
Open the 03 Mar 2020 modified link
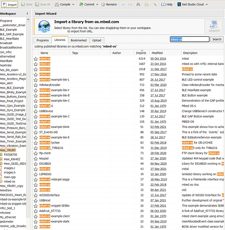tap(158, 85)
